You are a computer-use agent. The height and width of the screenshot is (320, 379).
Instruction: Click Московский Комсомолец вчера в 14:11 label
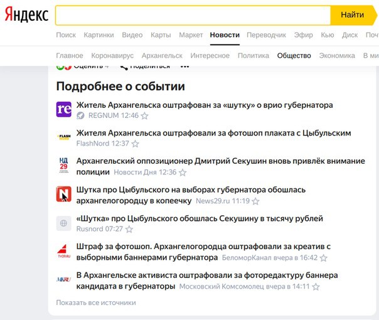coord(244,286)
